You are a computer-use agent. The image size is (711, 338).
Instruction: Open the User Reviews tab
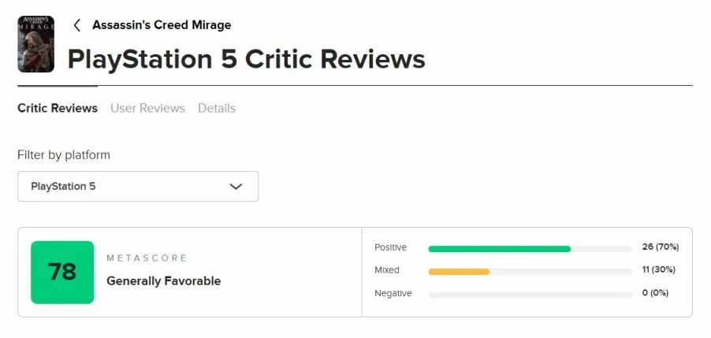tap(147, 108)
